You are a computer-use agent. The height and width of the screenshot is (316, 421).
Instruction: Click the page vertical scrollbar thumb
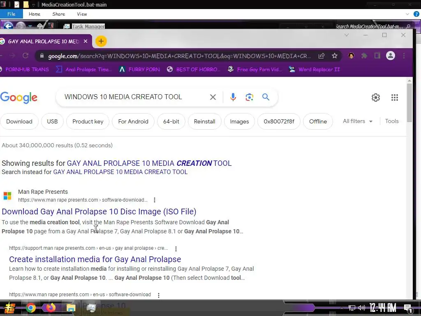click(x=409, y=103)
